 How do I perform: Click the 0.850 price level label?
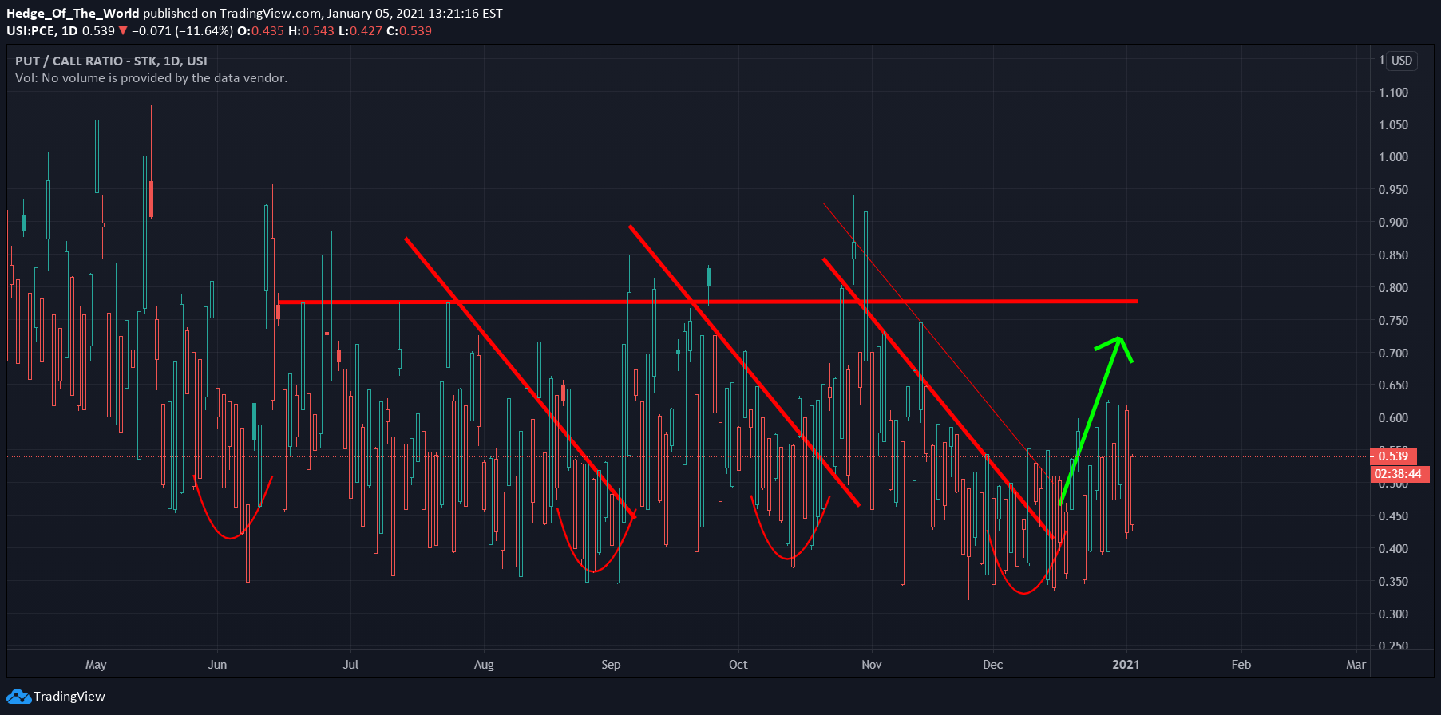tap(1393, 255)
